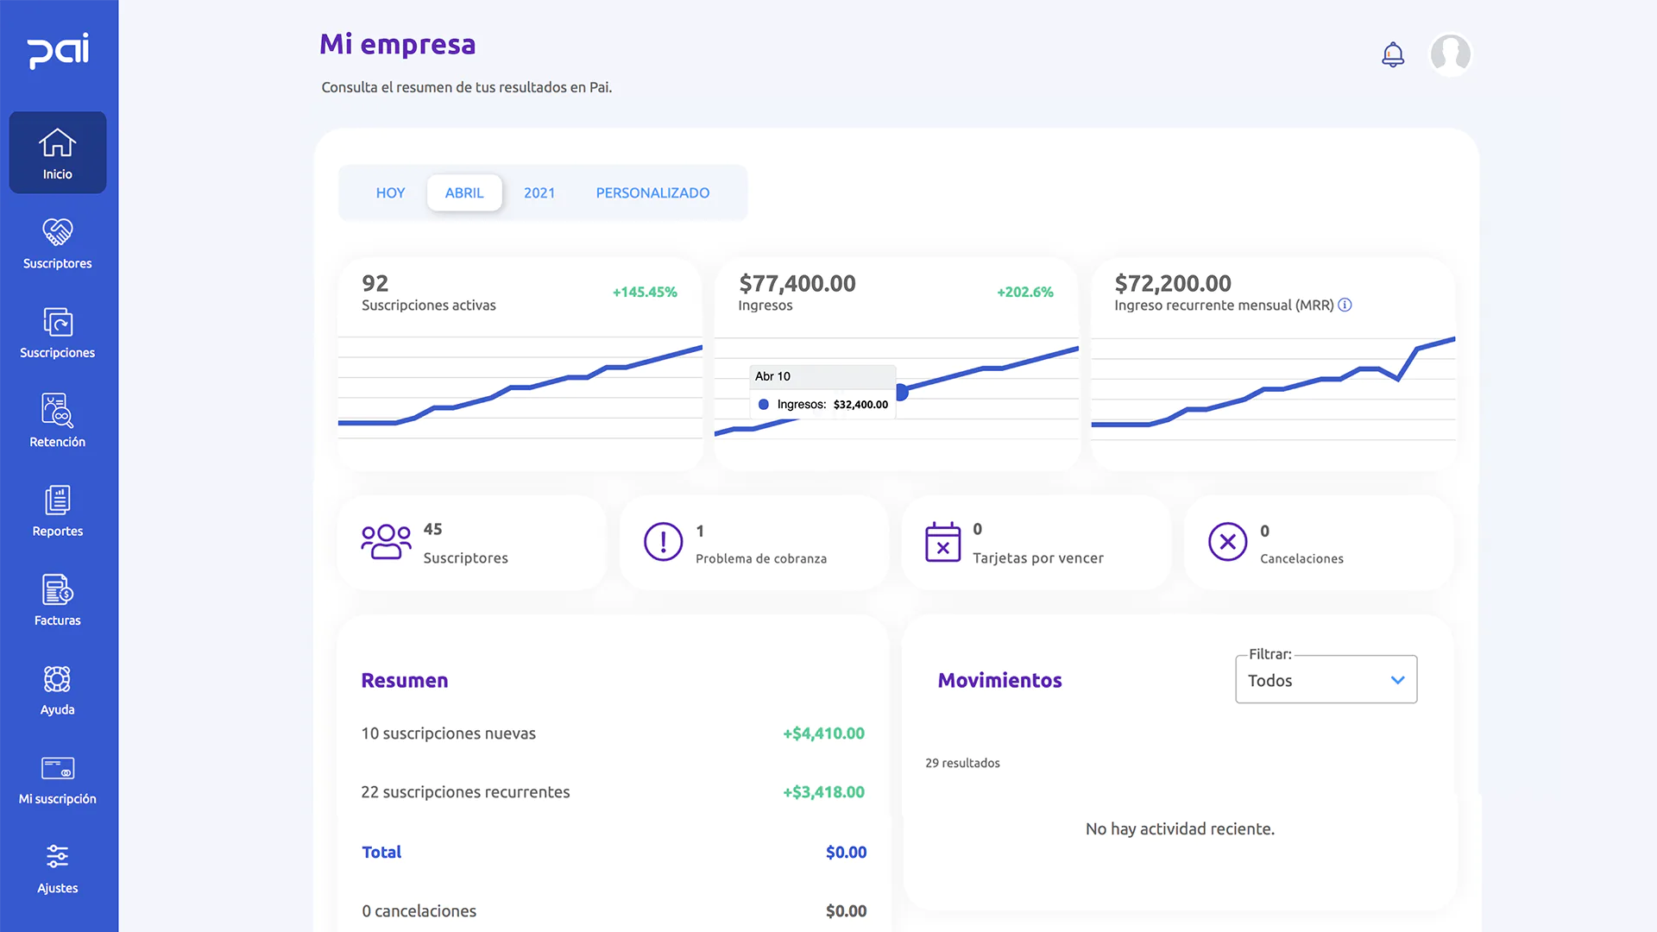Click the ABRIL period button
Viewport: 1657px width, 932px height.
point(464,192)
